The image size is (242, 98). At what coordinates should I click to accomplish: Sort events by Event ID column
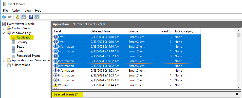165,31
